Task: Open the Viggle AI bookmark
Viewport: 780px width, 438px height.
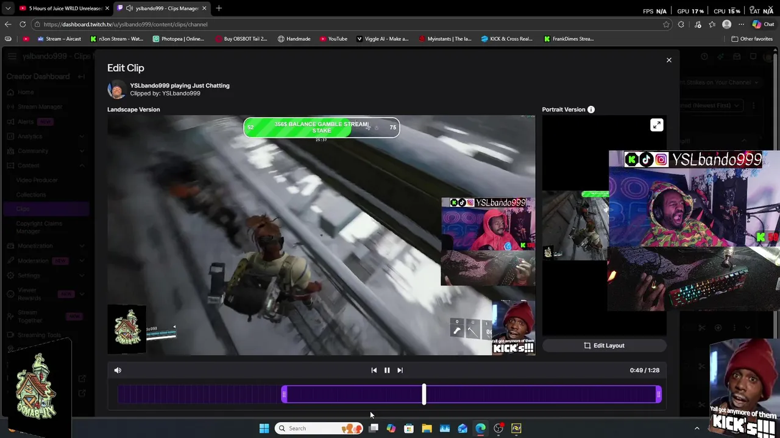Action: coord(382,39)
